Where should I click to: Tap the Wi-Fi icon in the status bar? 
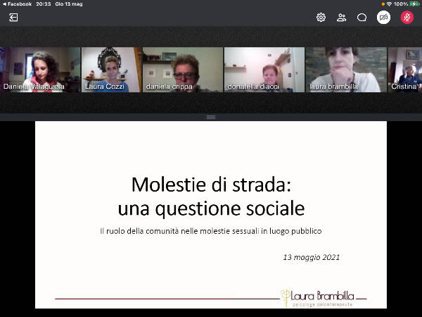click(x=389, y=4)
